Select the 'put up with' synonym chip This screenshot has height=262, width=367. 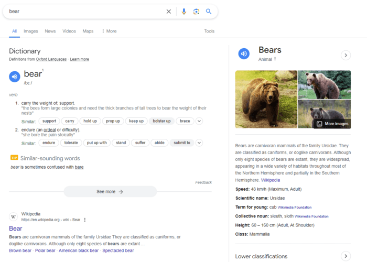[96, 143]
